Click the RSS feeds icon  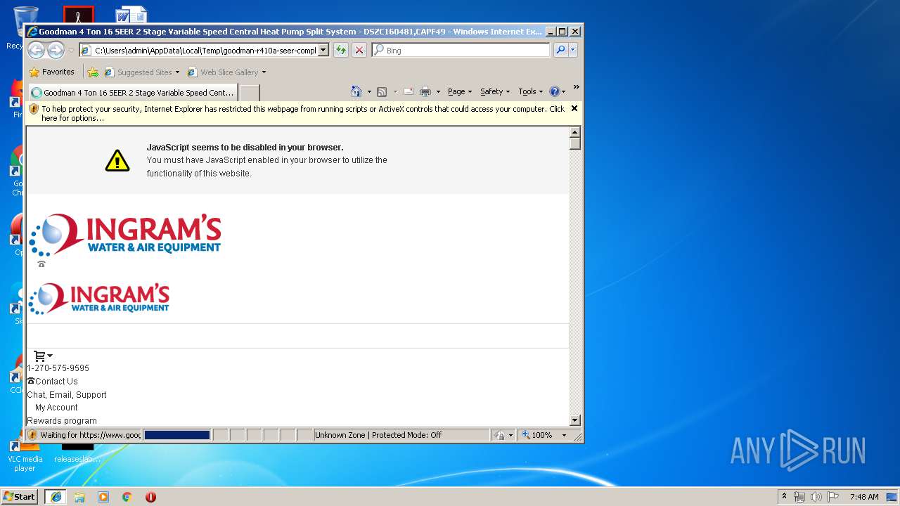click(382, 91)
